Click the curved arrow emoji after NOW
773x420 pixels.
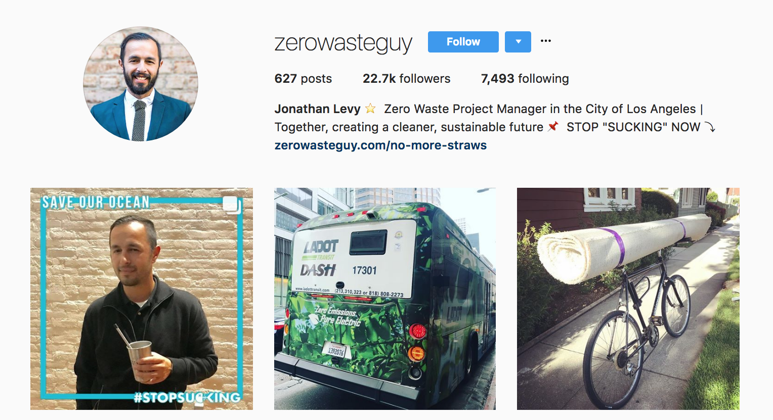pos(710,127)
